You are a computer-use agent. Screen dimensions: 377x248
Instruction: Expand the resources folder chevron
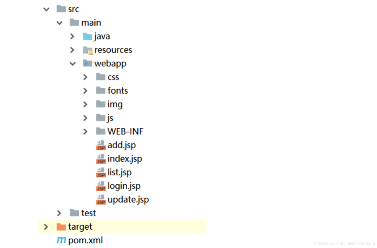(72, 50)
